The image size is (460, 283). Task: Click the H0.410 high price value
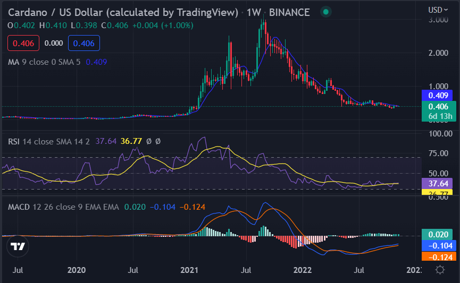click(53, 25)
